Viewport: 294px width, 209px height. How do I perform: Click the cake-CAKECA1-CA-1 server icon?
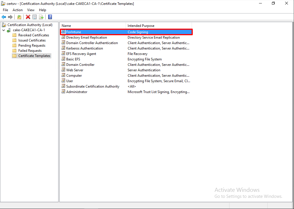(x=9, y=30)
